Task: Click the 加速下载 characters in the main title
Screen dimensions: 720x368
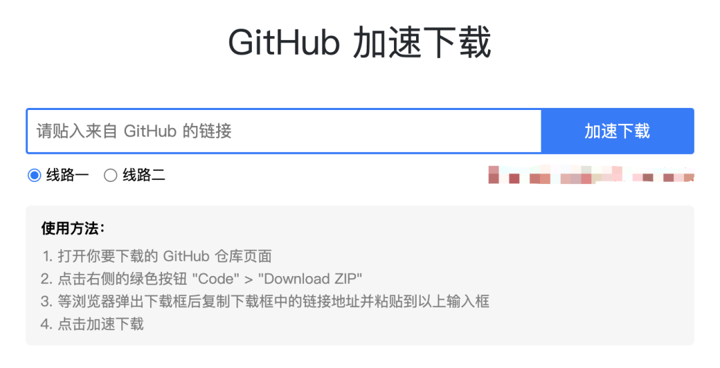Action: (423, 42)
